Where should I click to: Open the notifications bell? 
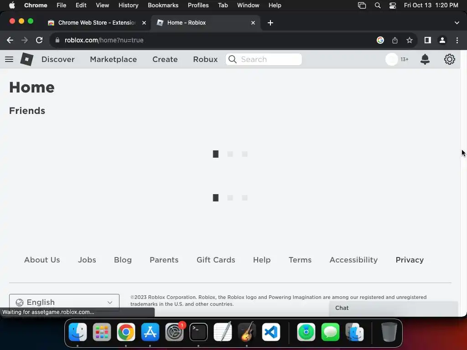tap(425, 59)
